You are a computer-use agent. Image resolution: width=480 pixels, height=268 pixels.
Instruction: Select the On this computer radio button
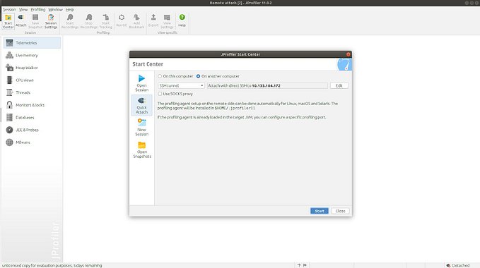tap(160, 76)
